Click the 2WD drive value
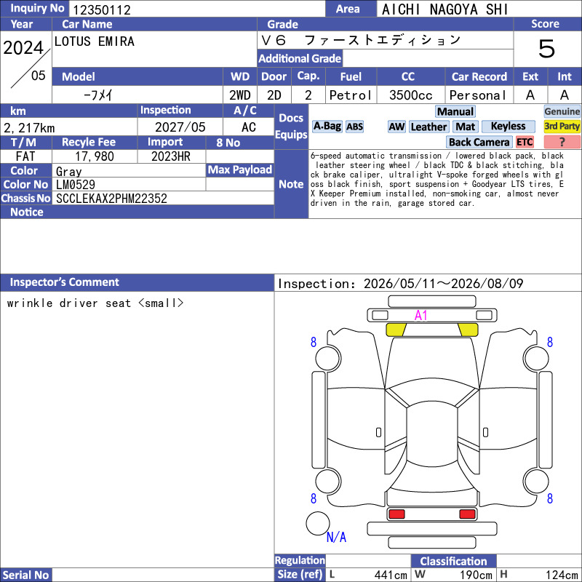Image resolution: width=582 pixels, height=582 pixels. [240, 95]
